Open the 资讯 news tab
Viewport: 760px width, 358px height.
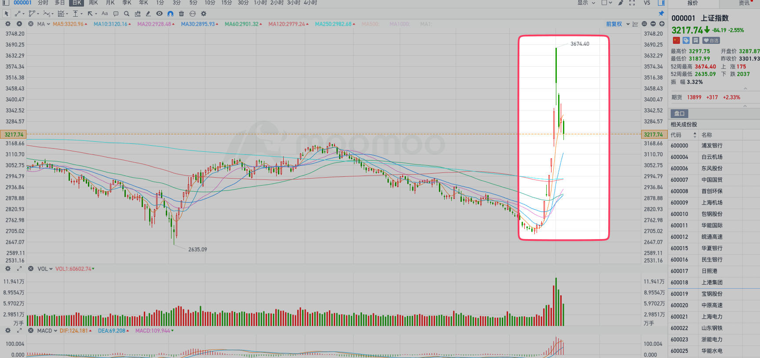click(744, 3)
